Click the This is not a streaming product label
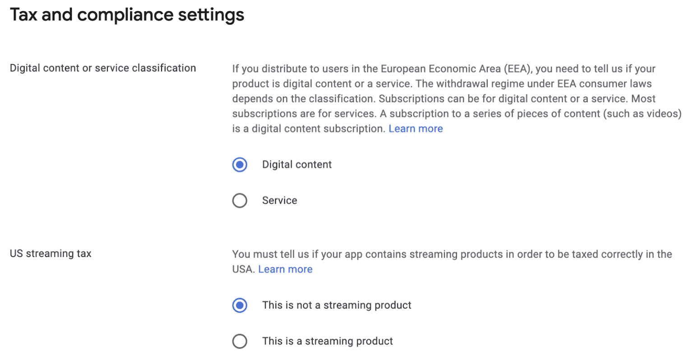 pos(337,305)
